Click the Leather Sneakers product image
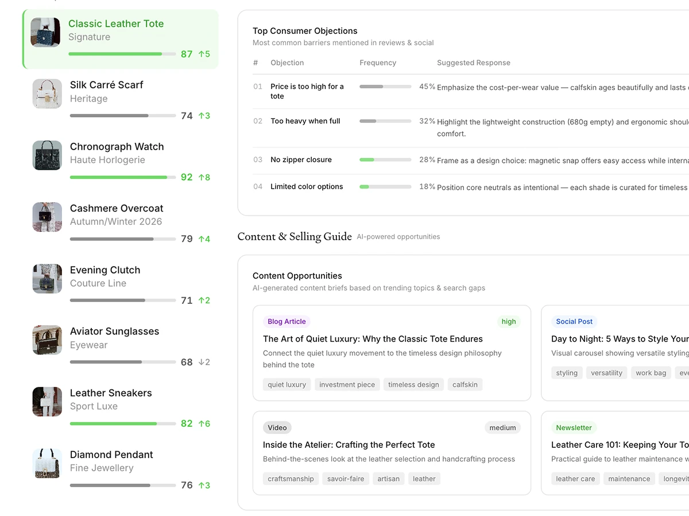Image resolution: width=689 pixels, height=516 pixels. [x=47, y=401]
